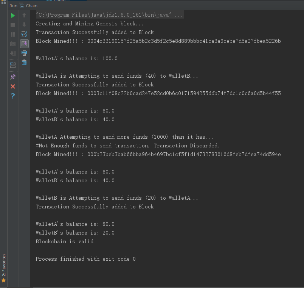Screen dimensions: 304x288
Task: Click the up arrow in the console toolbar
Action: pyautogui.click(x=24, y=16)
